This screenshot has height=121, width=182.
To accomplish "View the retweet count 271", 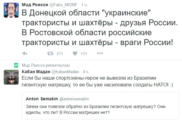I will (x=60, y=53).
